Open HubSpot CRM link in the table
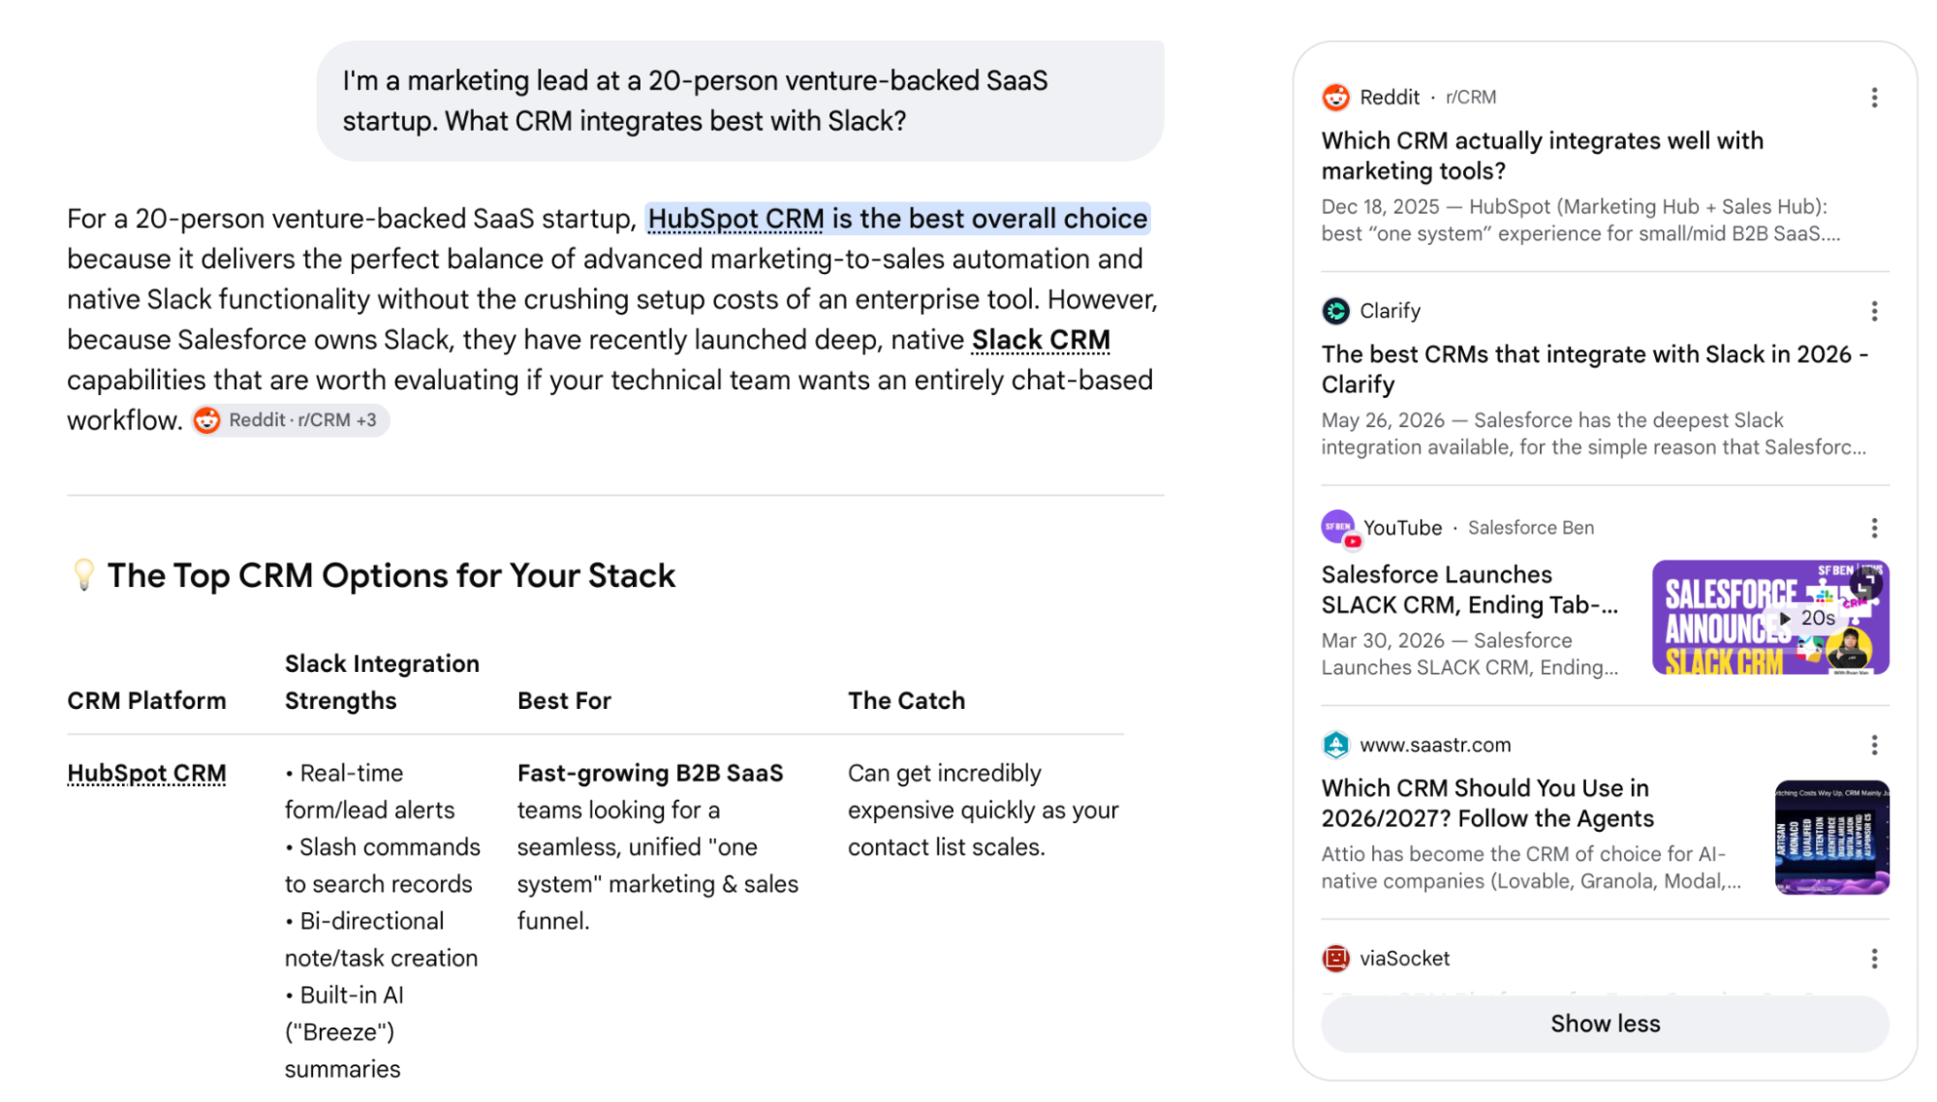The image size is (1937, 1102). click(146, 774)
